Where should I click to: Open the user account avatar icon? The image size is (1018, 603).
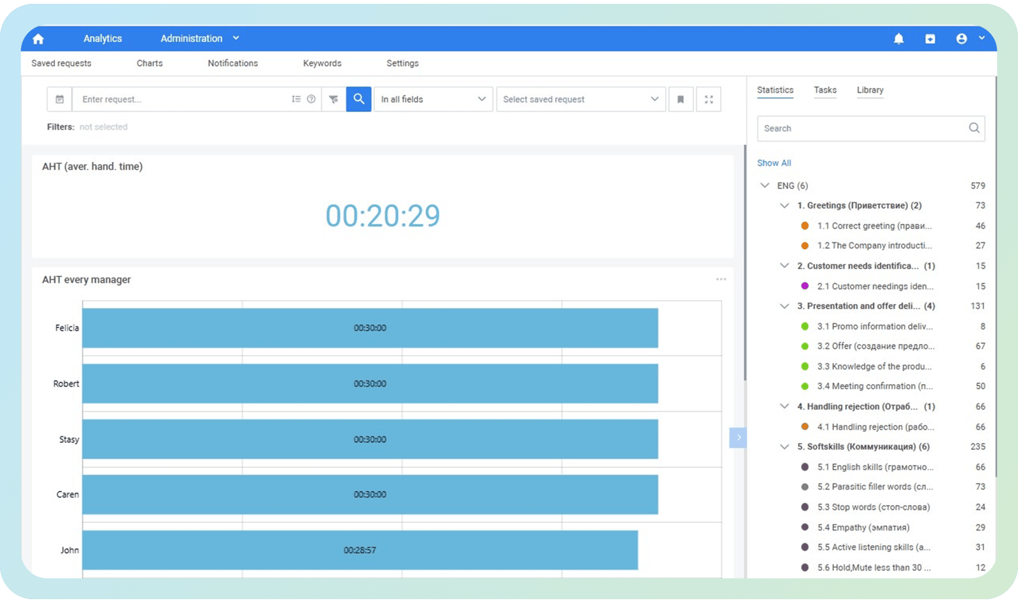[x=961, y=39]
